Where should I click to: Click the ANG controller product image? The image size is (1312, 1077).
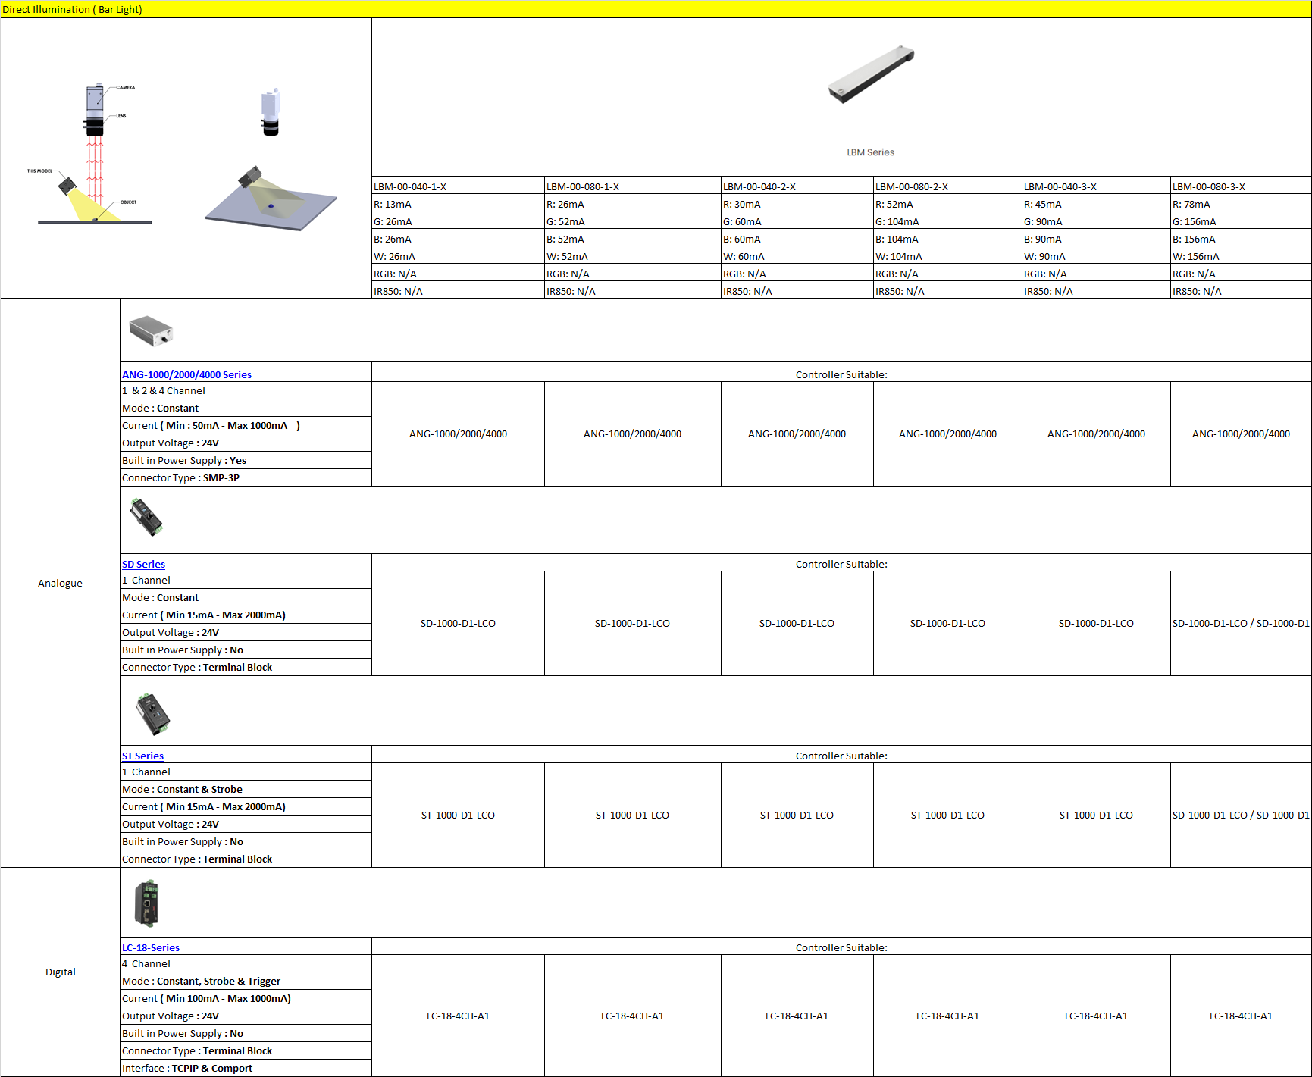click(152, 330)
